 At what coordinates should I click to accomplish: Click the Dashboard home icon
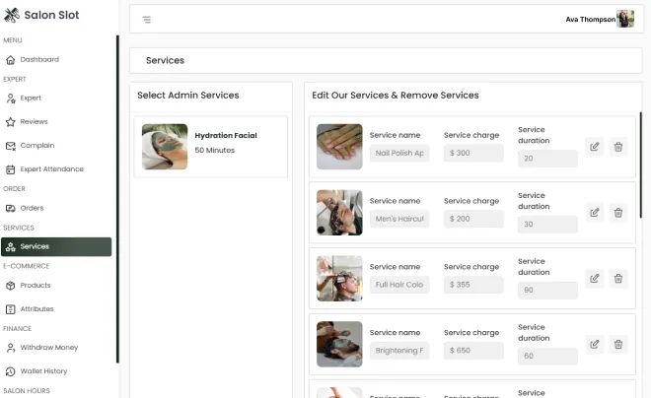coord(11,60)
